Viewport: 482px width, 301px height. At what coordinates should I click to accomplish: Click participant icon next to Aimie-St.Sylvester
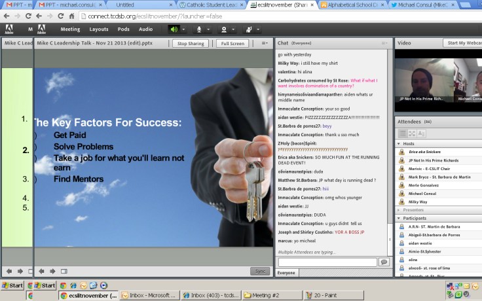point(401,251)
